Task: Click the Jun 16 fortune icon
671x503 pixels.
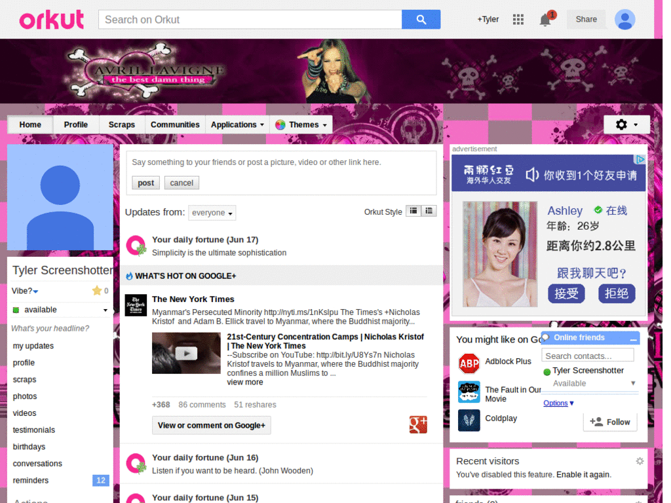Action: click(136, 464)
